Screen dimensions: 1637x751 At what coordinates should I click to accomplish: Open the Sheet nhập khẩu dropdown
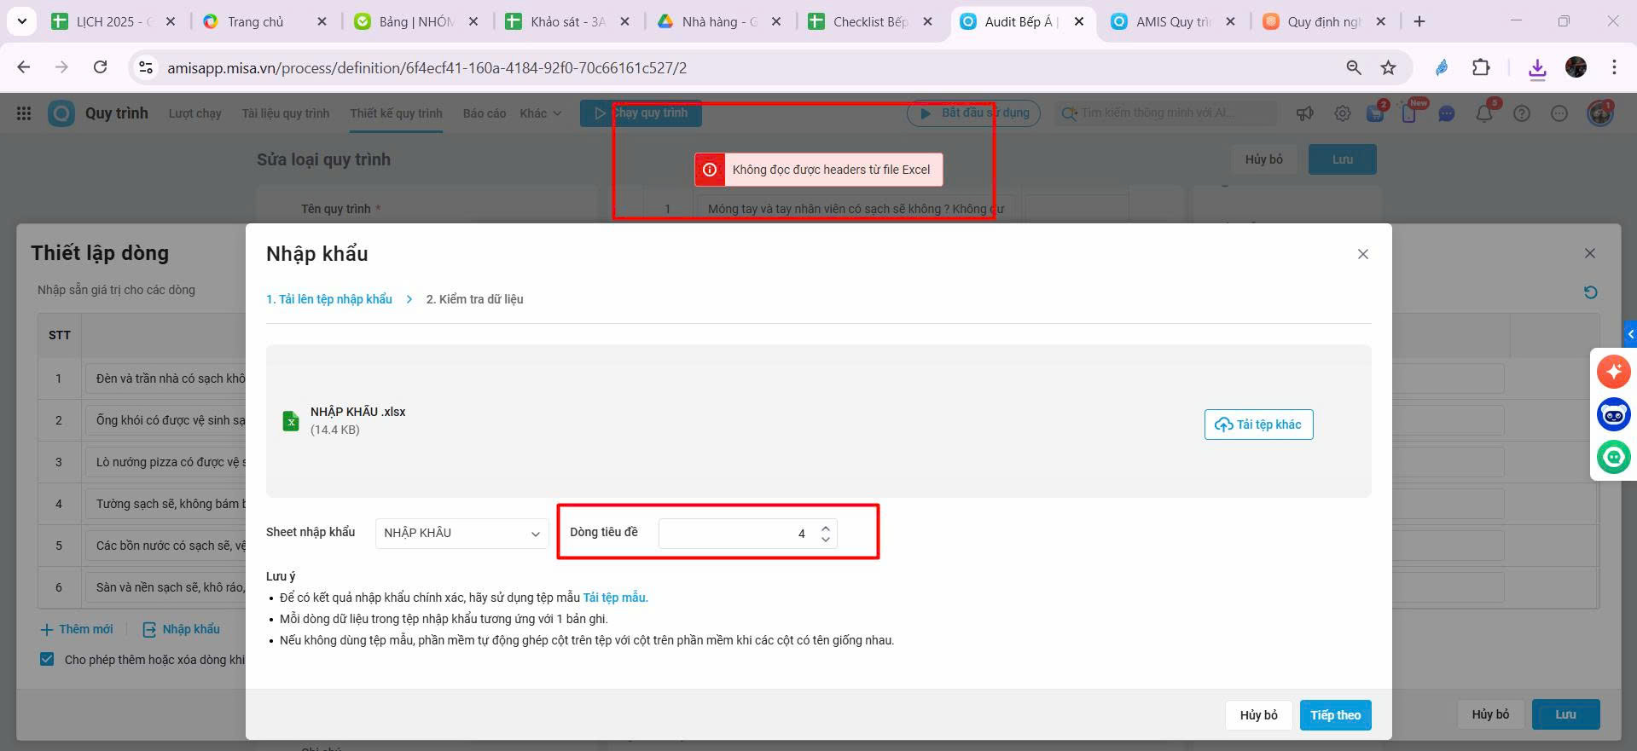click(x=461, y=533)
